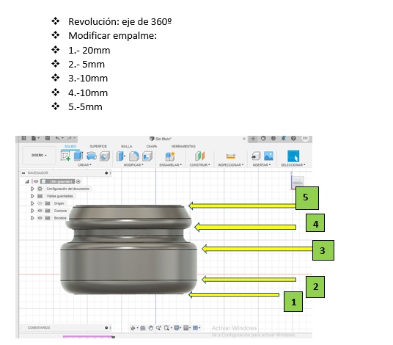
Task: Open the DISEÑO workspace dropdown
Action: coord(39,156)
